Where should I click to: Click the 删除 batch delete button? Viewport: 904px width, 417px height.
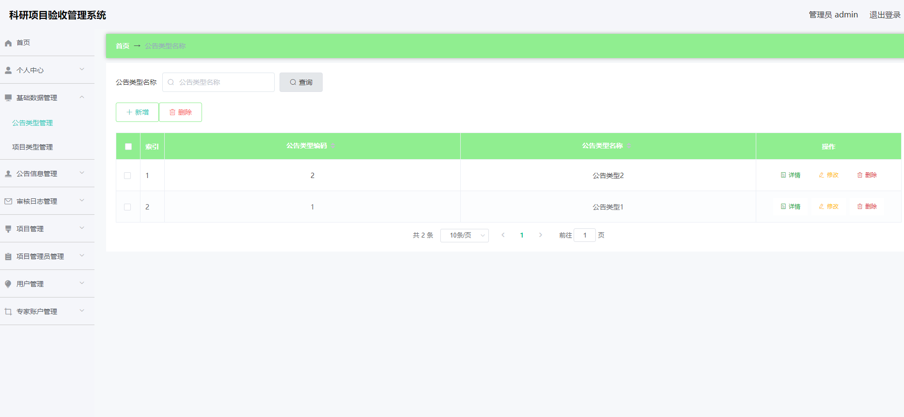click(x=180, y=112)
